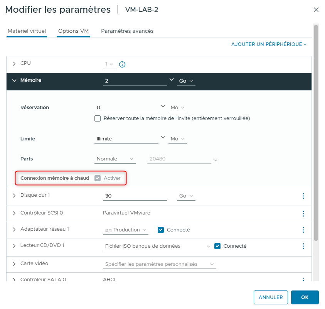Click the Disque dur 1 size field
This screenshot has height=309, width=325.
point(135,196)
